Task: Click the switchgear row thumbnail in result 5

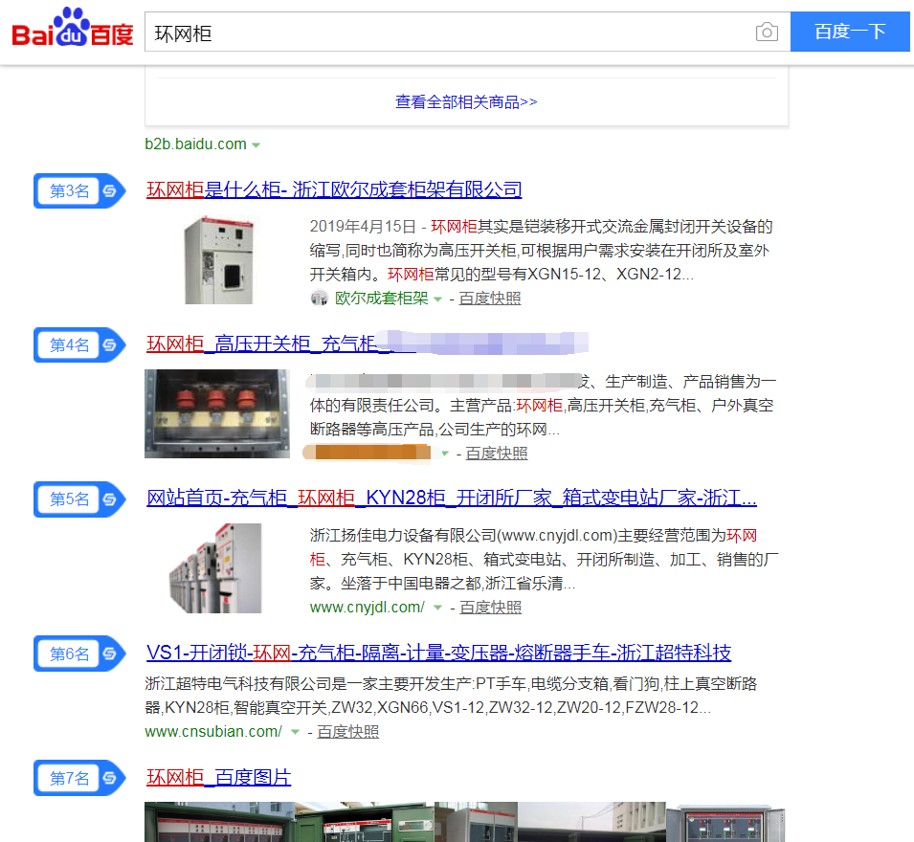Action: (215, 568)
